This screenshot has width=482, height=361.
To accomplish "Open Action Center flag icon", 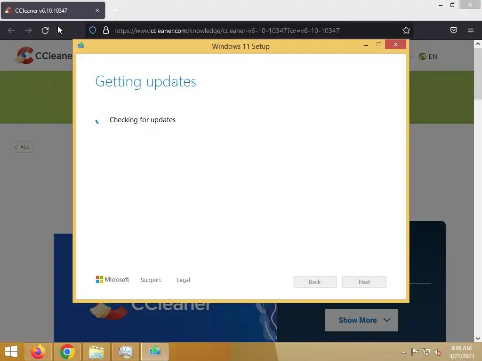I will 415,352.
